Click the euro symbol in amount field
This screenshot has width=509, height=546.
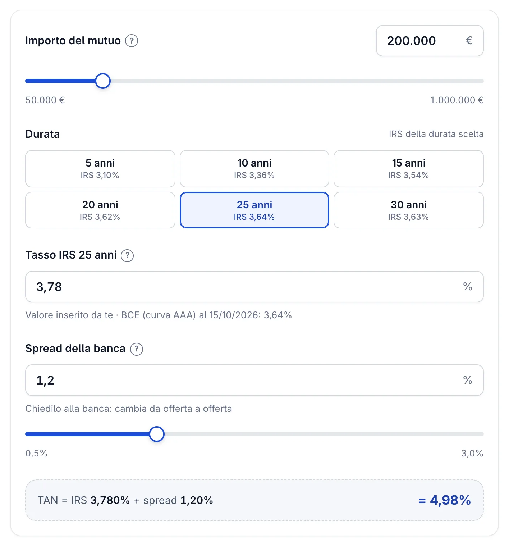coord(469,41)
